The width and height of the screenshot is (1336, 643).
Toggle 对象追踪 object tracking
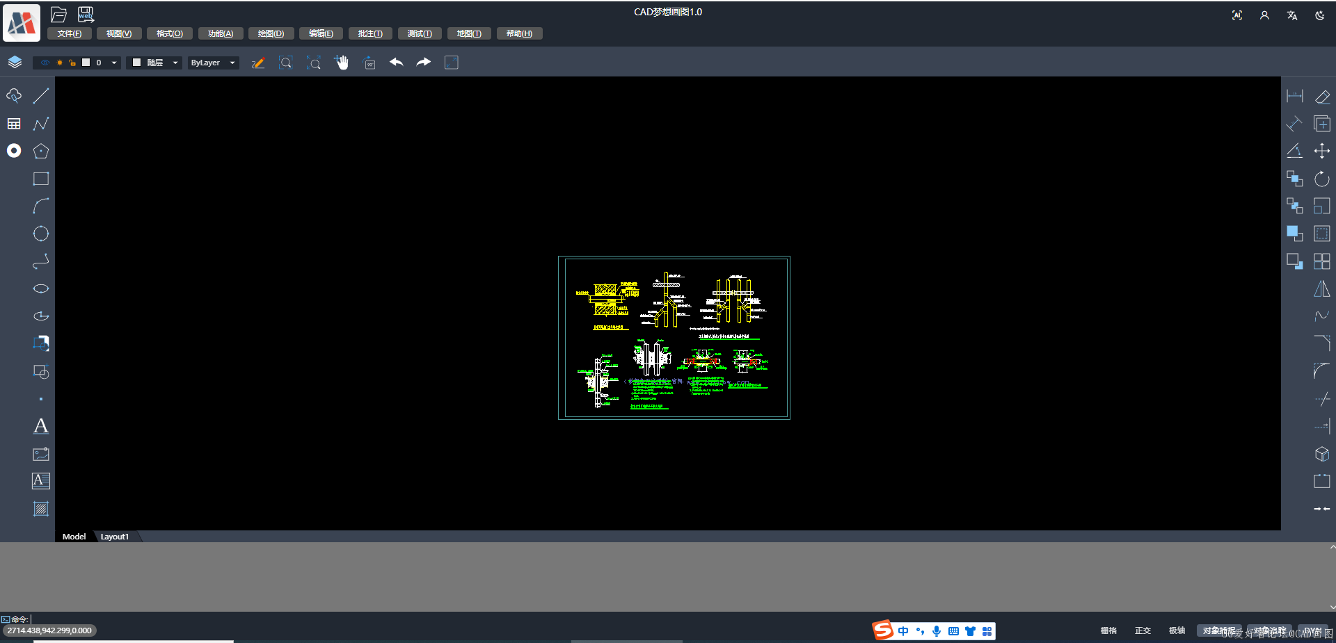[1270, 630]
